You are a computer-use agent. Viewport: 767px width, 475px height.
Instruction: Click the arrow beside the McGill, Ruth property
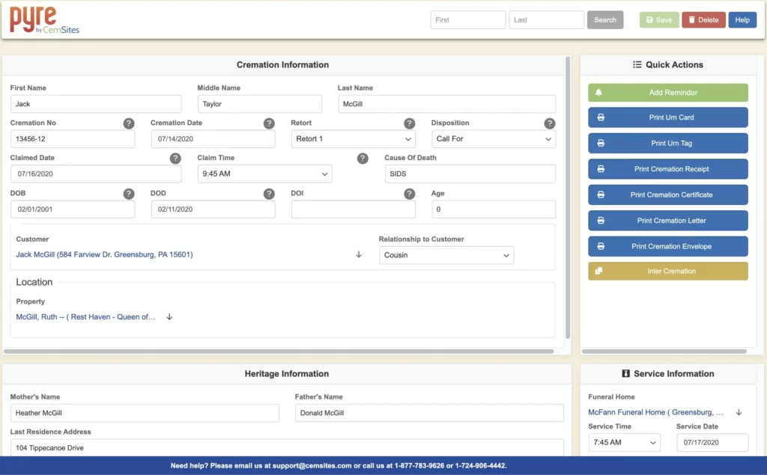pyautogui.click(x=169, y=316)
